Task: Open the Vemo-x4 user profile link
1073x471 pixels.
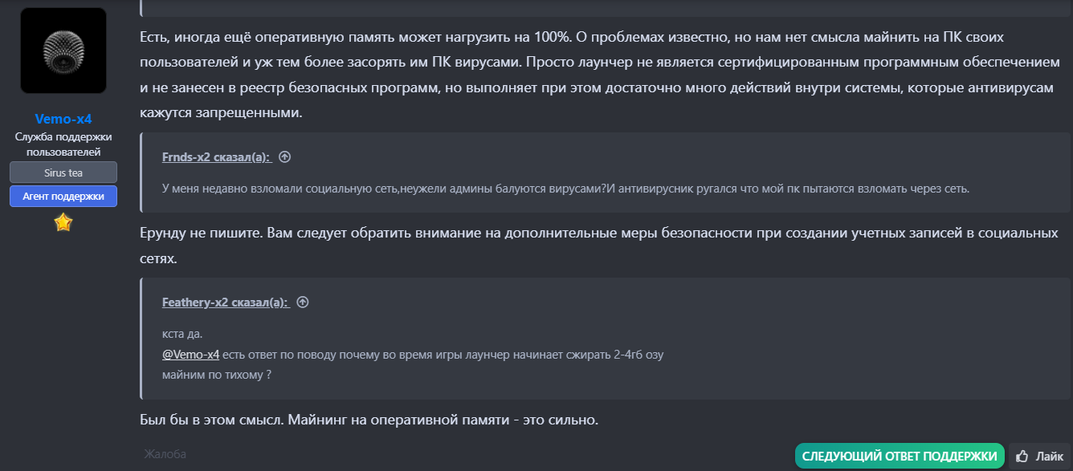Action: coord(63,119)
